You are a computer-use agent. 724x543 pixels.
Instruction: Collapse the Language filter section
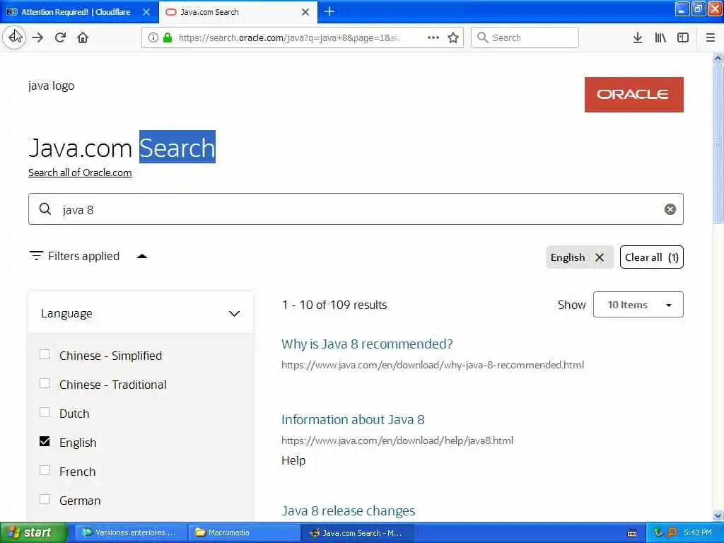tap(234, 314)
